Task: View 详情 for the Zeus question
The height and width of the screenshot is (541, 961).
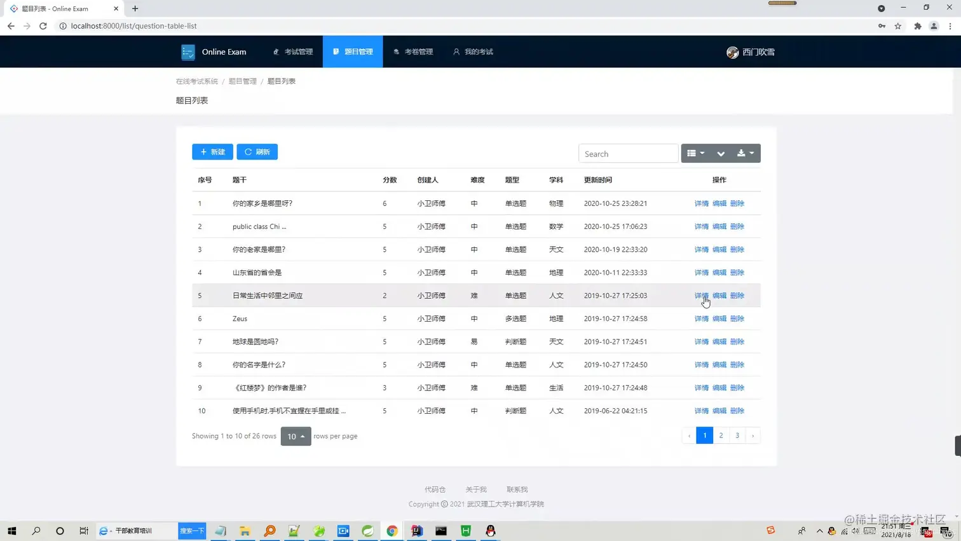Action: coord(701,318)
